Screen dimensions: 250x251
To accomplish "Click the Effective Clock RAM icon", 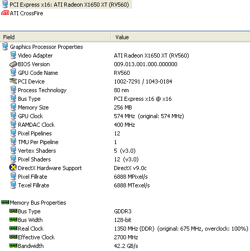I will [13, 237].
